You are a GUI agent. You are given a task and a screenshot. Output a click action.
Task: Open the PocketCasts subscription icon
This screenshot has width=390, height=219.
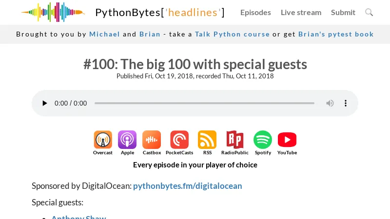179,140
